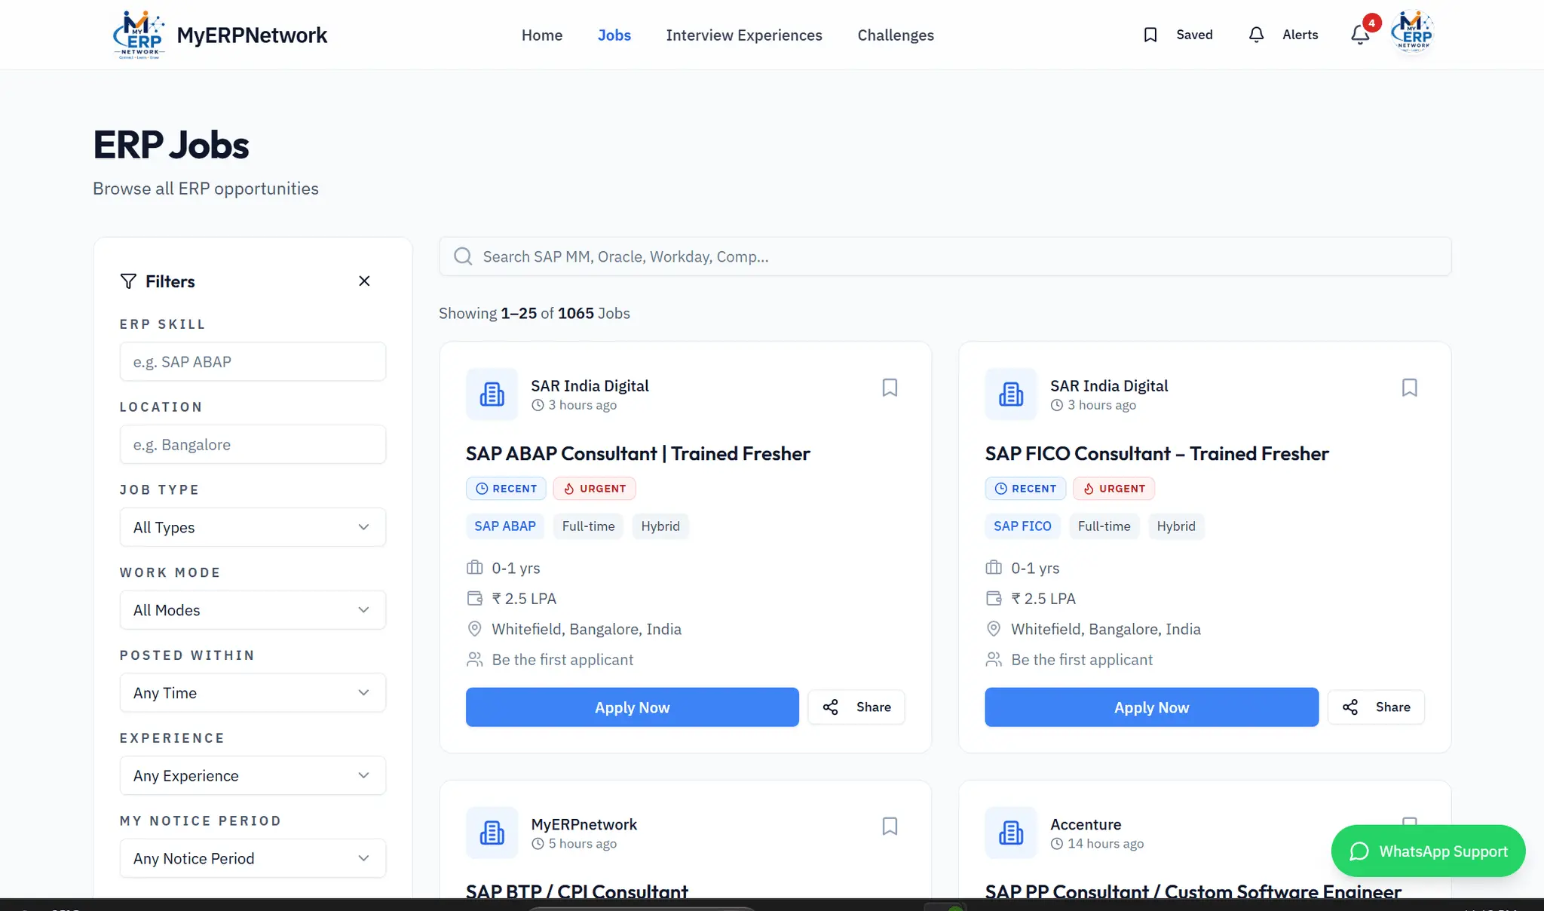Focus the ERP Skill input field

[x=253, y=362]
